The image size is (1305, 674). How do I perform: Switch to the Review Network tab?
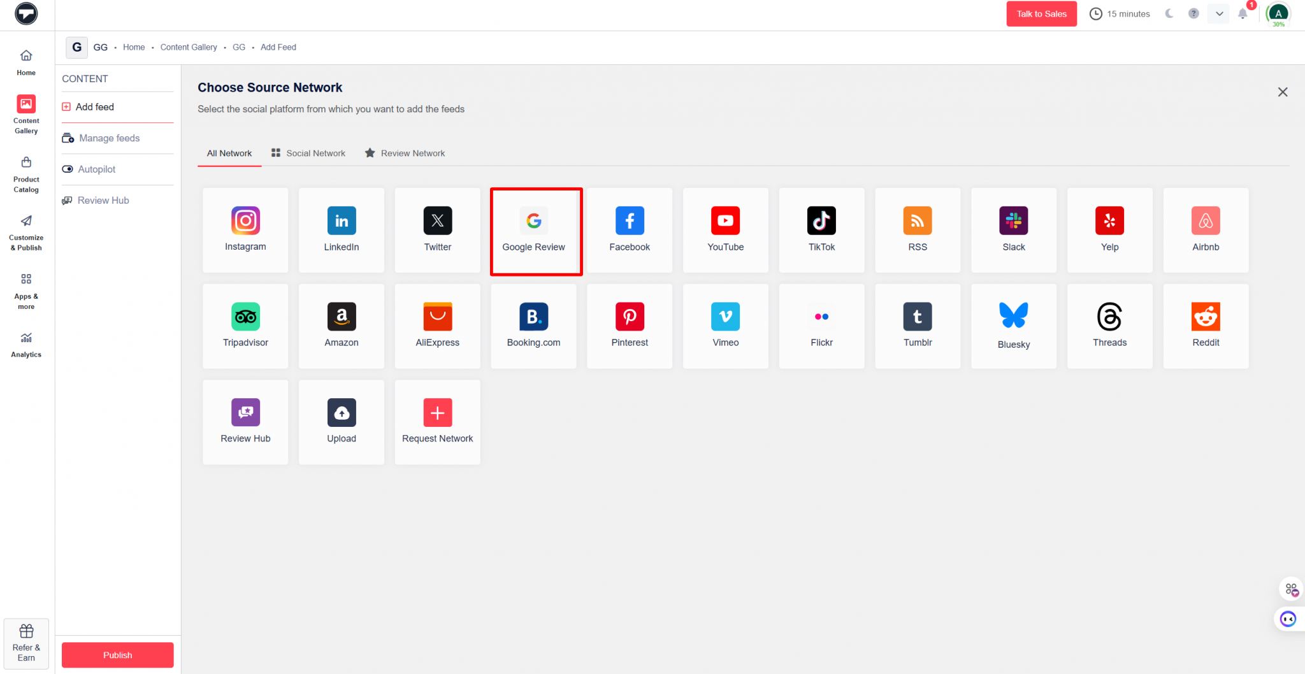point(404,153)
